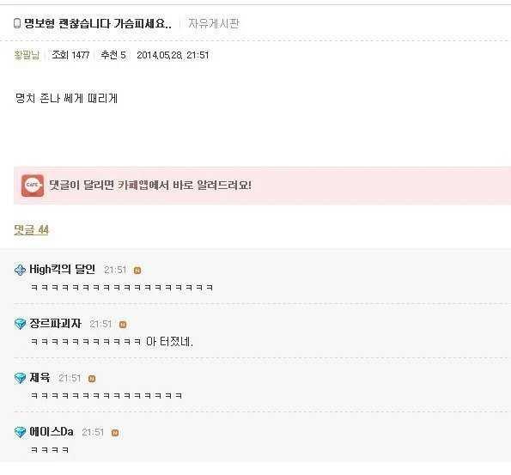The image size is (511, 475).
Task: Click the new-comment badge beside 제육's time
Action: (92, 379)
